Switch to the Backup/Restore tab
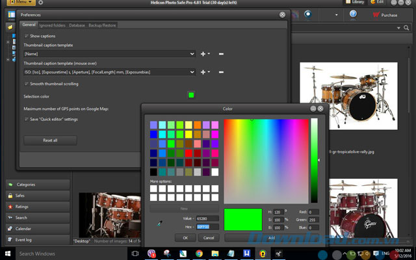This screenshot has width=416, height=260. (x=102, y=25)
